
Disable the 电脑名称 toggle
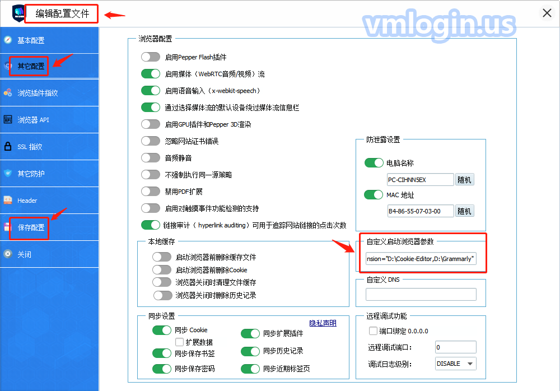click(x=374, y=163)
